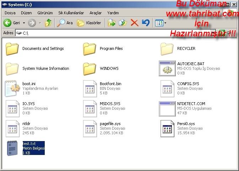Click the Copy To folder icon

click(x=123, y=23)
